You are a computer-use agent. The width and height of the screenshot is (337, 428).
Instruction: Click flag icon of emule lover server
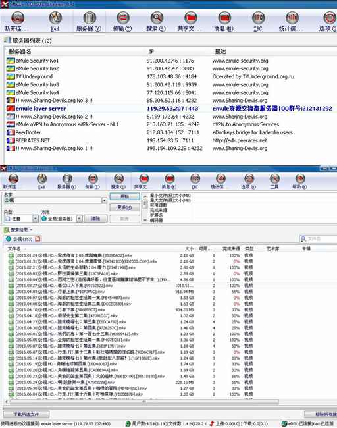pos(11,109)
